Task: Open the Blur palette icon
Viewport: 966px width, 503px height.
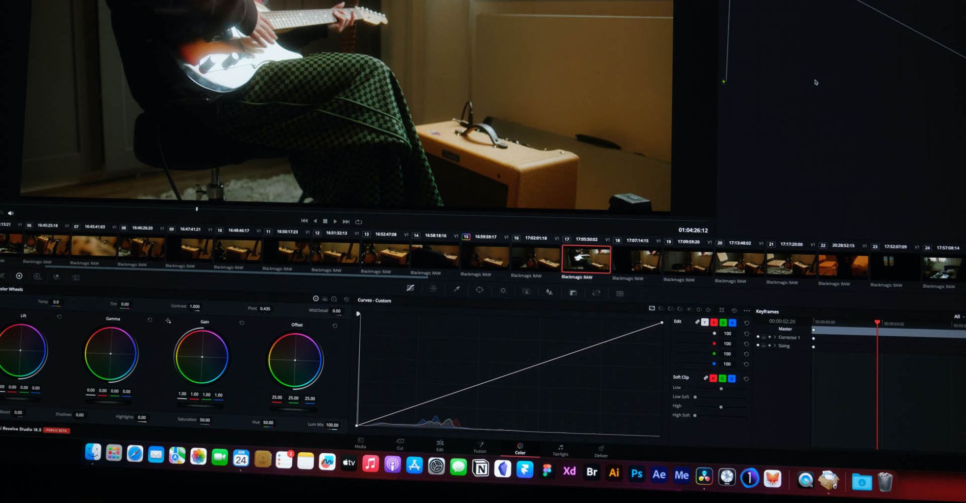Action: (x=549, y=292)
